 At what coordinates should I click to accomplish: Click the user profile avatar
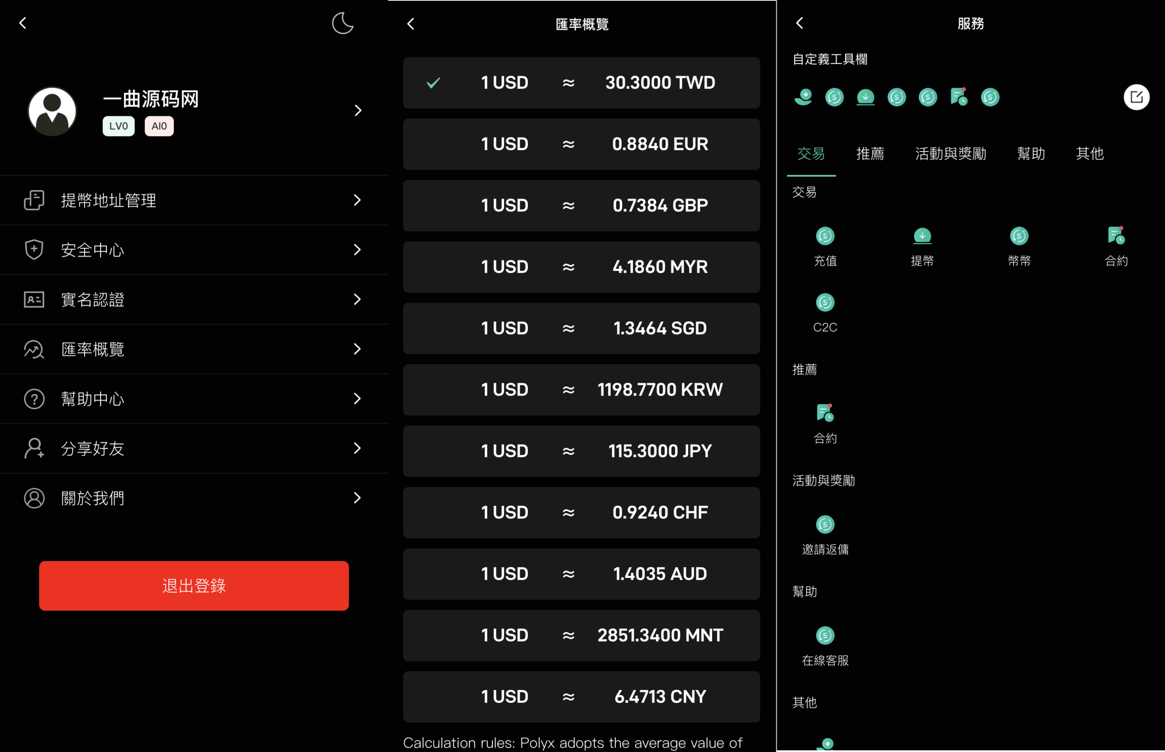click(52, 111)
